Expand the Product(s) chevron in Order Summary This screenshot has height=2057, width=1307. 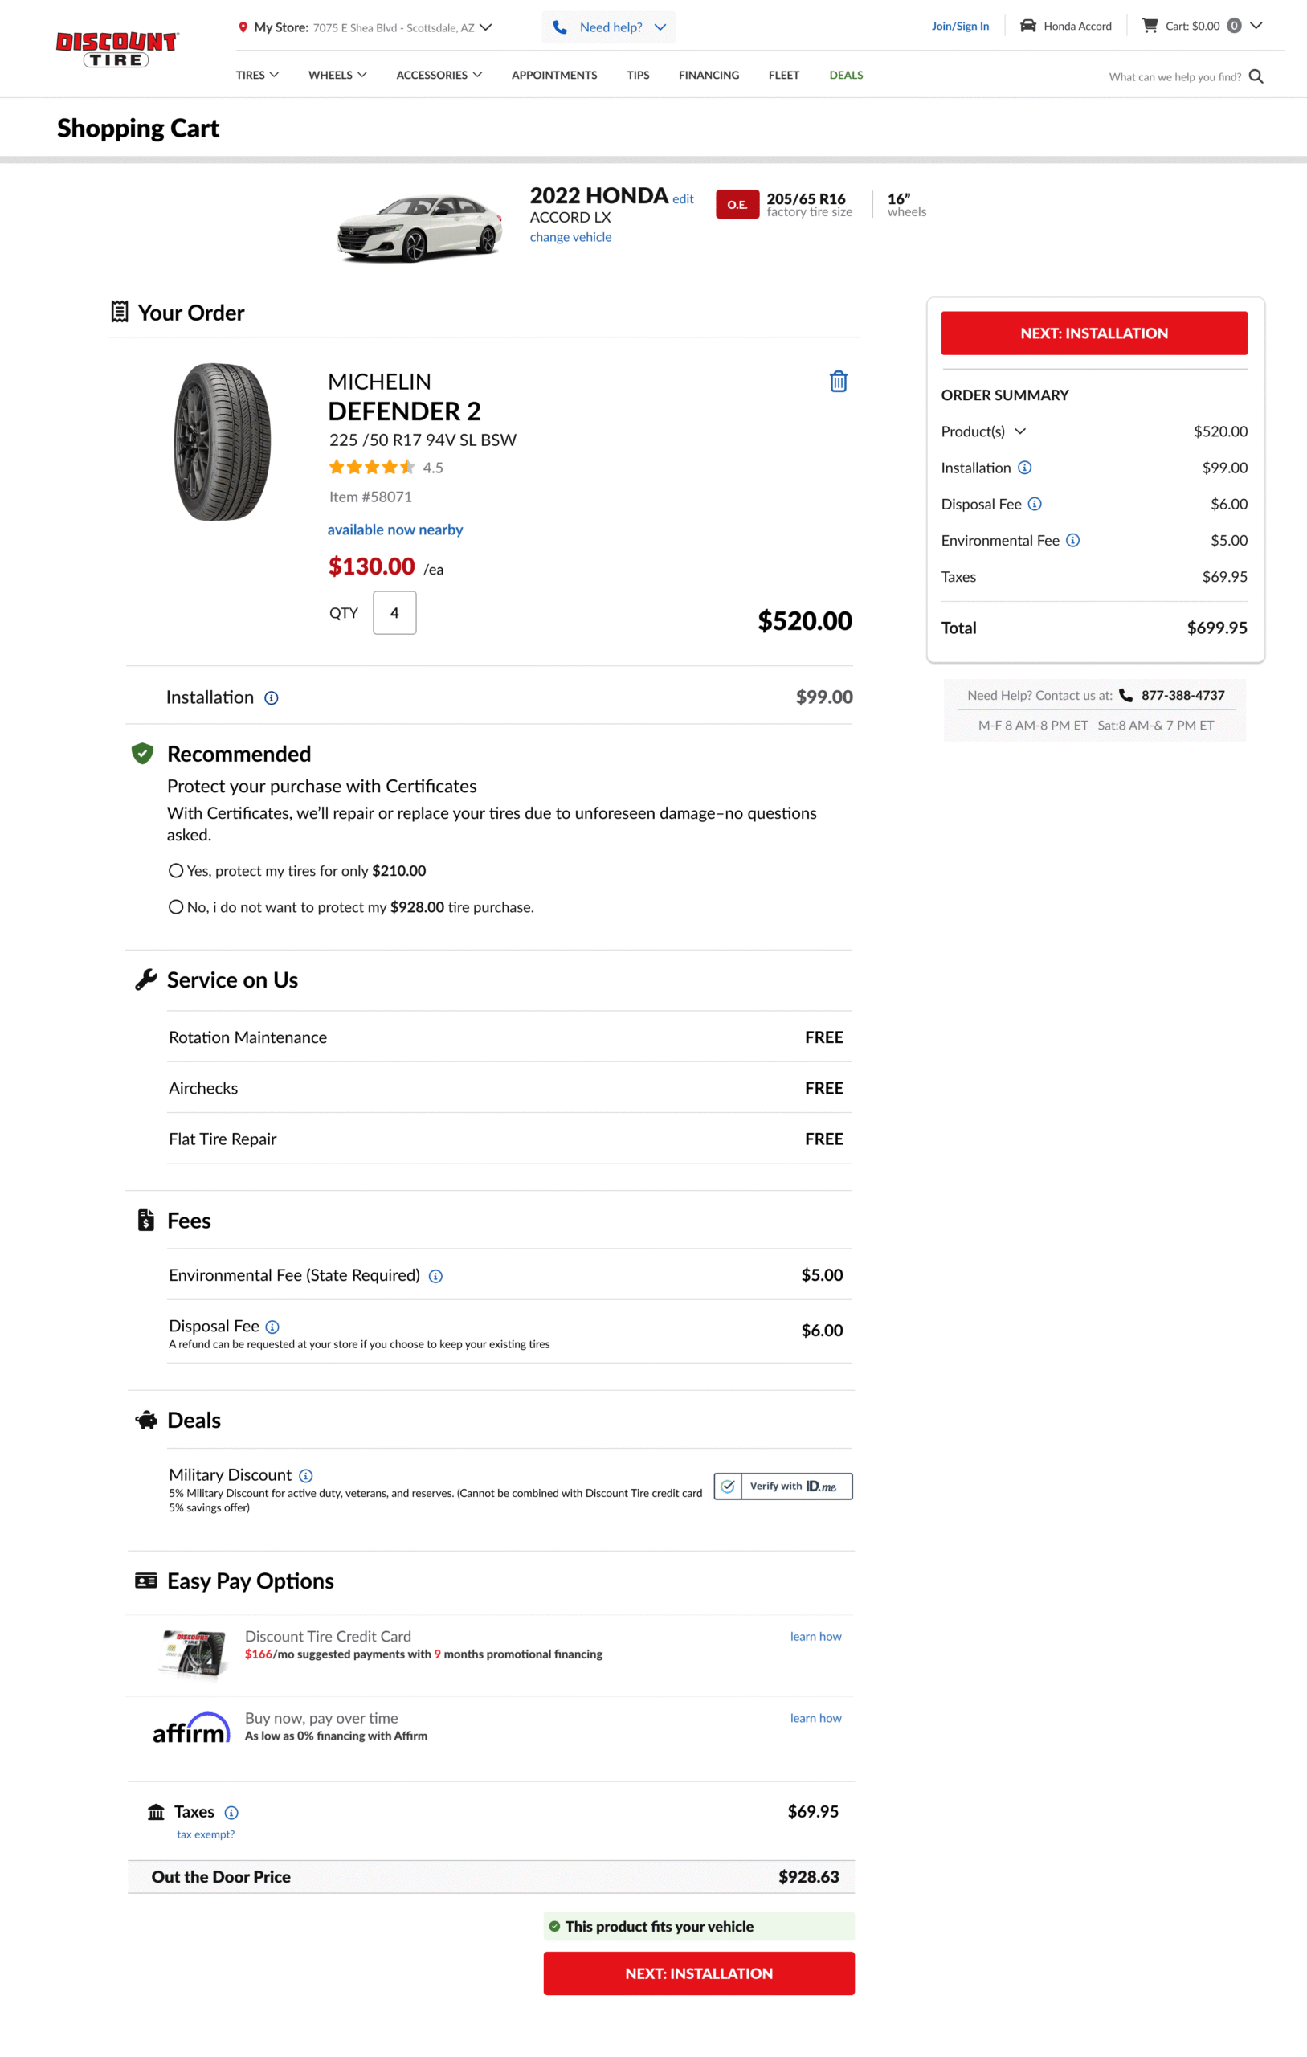tap(1020, 431)
